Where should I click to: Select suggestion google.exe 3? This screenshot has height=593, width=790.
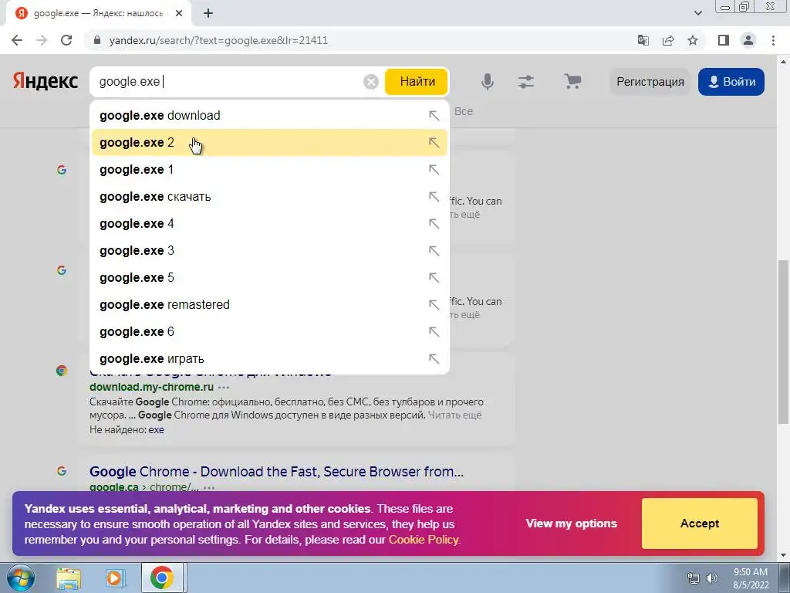[x=269, y=251]
